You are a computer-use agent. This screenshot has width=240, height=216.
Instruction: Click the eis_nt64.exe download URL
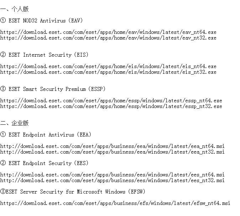[108, 66]
